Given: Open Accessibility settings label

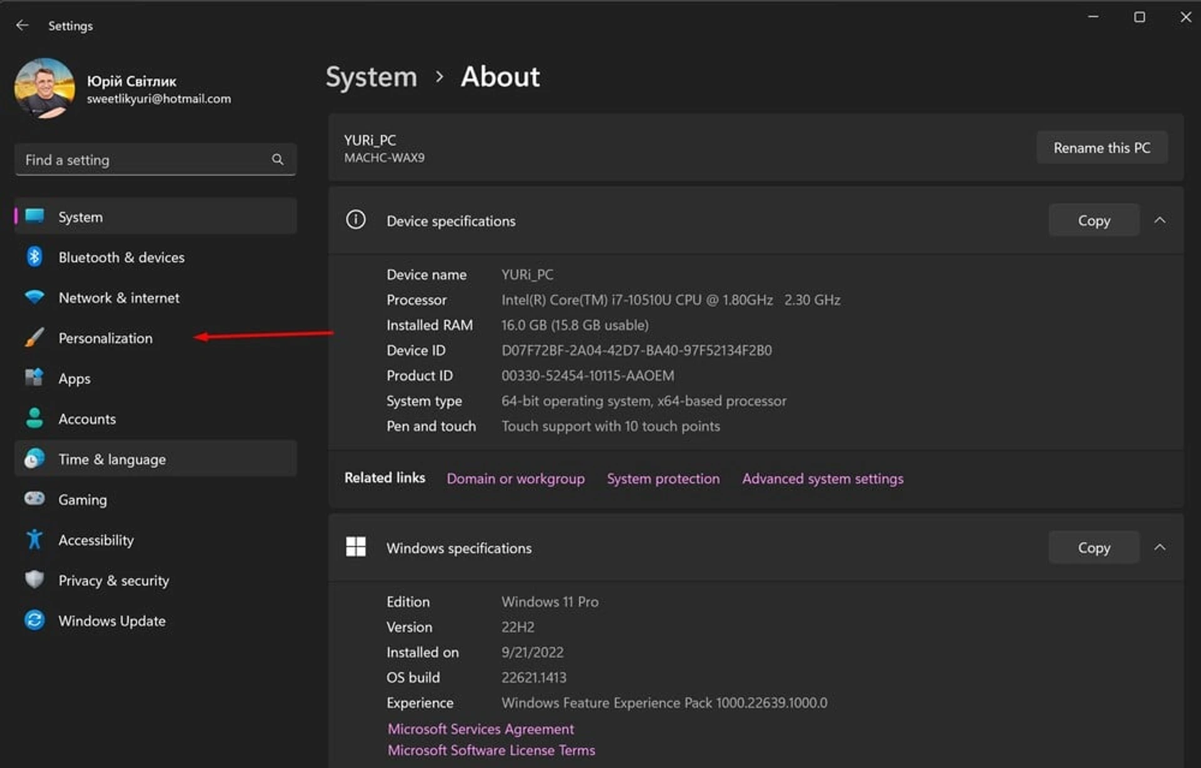Looking at the screenshot, I should (x=96, y=540).
